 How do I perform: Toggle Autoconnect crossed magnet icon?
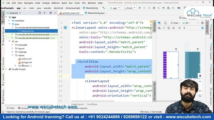pyautogui.click(x=169, y=28)
